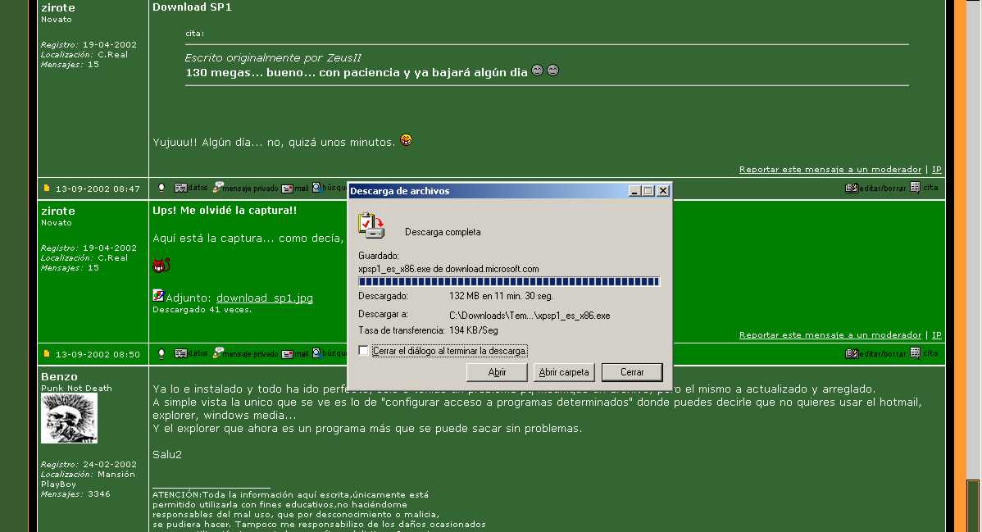The width and height of the screenshot is (982, 532).
Task: Click 'xpsp1_es_x86.exe de download.microsoft.com' text
Action: click(448, 269)
